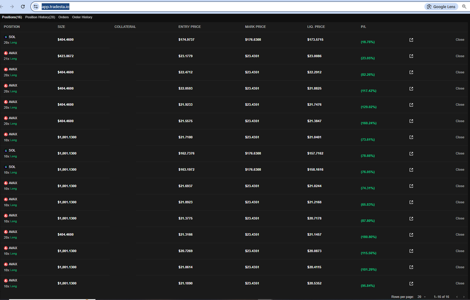Close the SOL position entered at $162.7376

tap(460, 154)
